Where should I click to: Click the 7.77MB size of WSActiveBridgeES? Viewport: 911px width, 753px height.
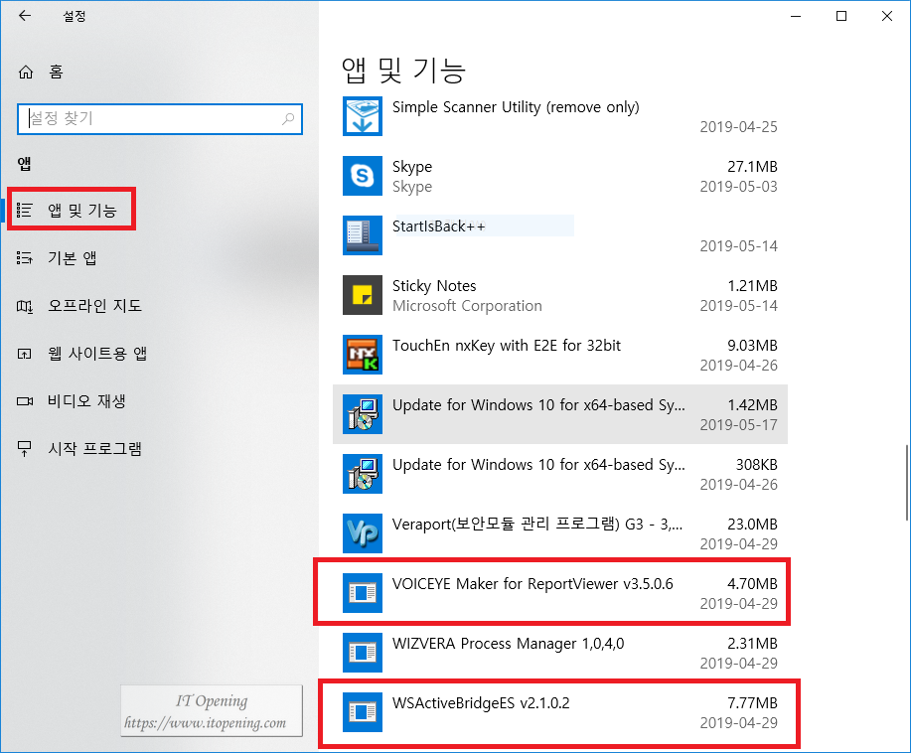pos(752,703)
